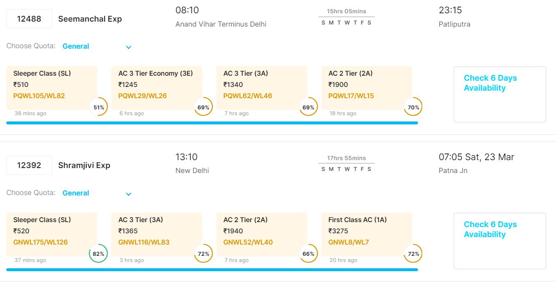Expand quota dropdown arrow for Shramjivi Exp
Screen dimensions: 556x282
129,194
